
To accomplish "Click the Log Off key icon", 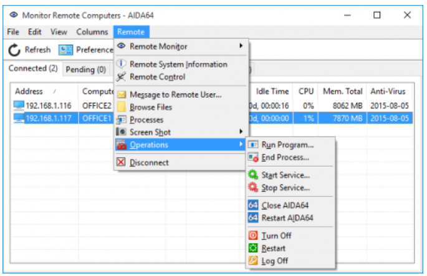I will (253, 260).
